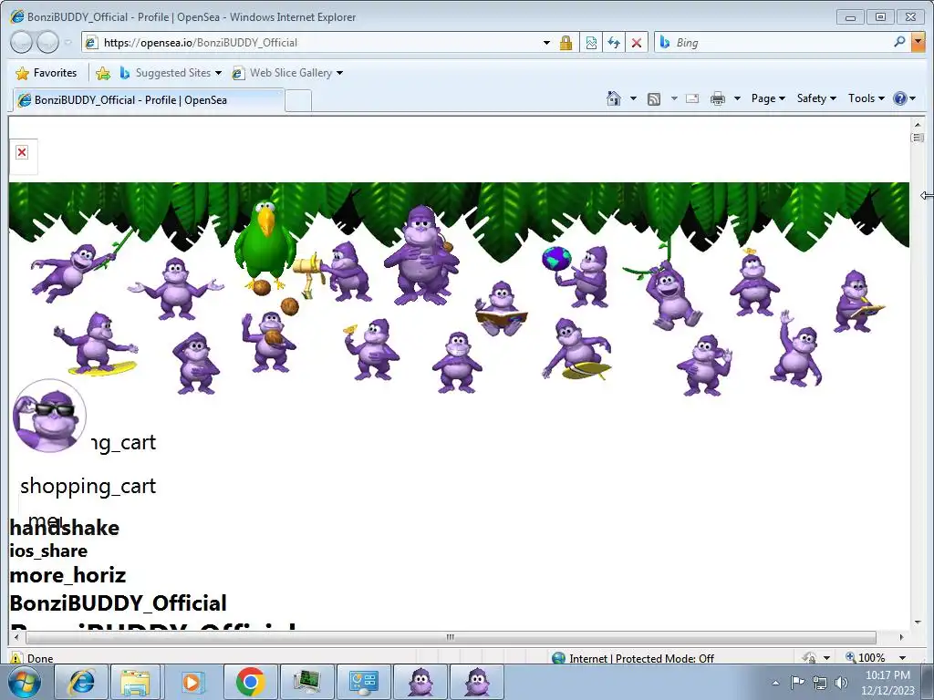934x700 pixels.
Task: Click the BonziBUDDY_Official profile name heading
Action: 118,603
